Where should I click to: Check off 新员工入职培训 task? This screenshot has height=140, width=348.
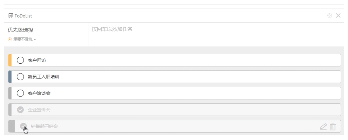point(20,77)
